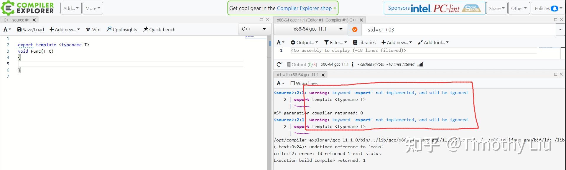Screen dimensions: 566x170
Task: Click the PC-lint sponsor logo
Action: tap(446, 8)
